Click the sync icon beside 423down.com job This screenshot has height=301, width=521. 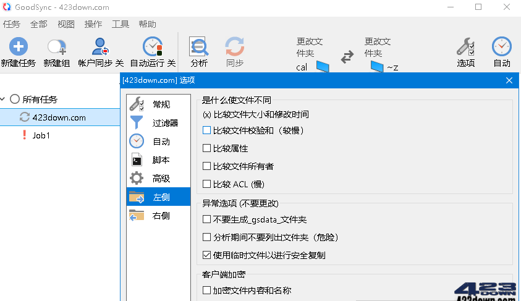point(24,117)
